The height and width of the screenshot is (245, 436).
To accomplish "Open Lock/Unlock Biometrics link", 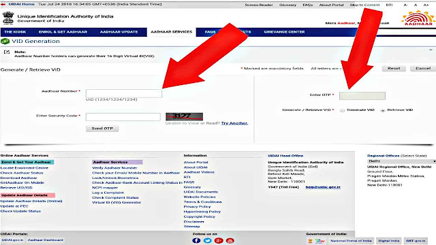I will [115, 178].
